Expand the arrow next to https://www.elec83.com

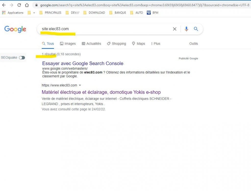80,85
